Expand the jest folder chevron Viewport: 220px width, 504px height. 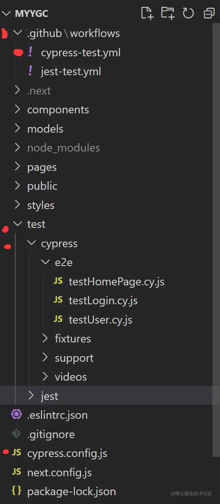click(x=31, y=395)
